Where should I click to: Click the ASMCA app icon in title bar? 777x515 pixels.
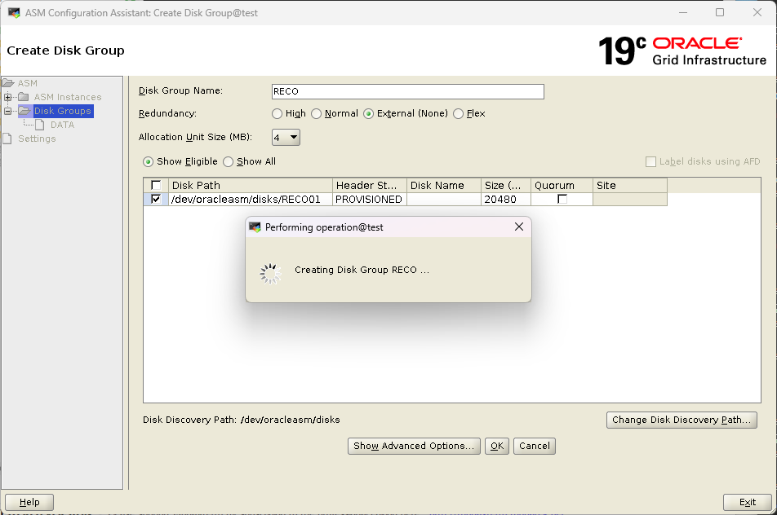[14, 12]
